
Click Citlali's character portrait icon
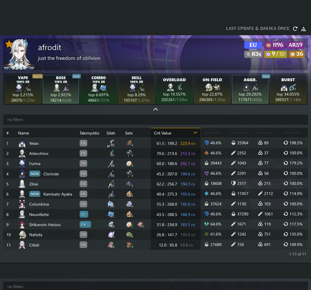(x=22, y=245)
